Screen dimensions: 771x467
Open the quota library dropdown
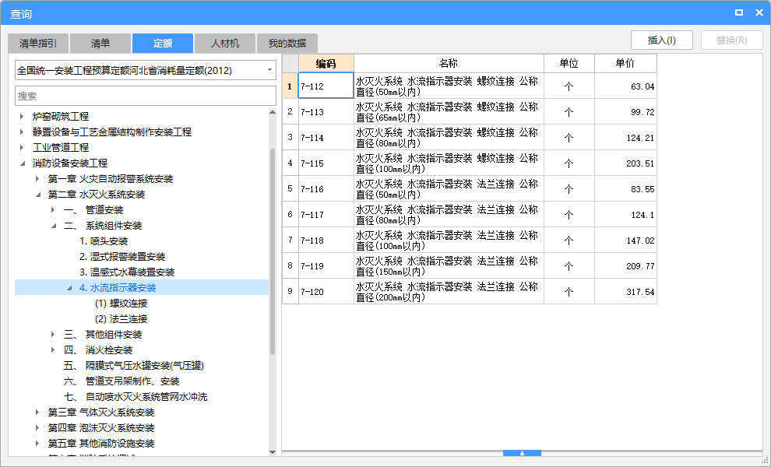[x=269, y=70]
